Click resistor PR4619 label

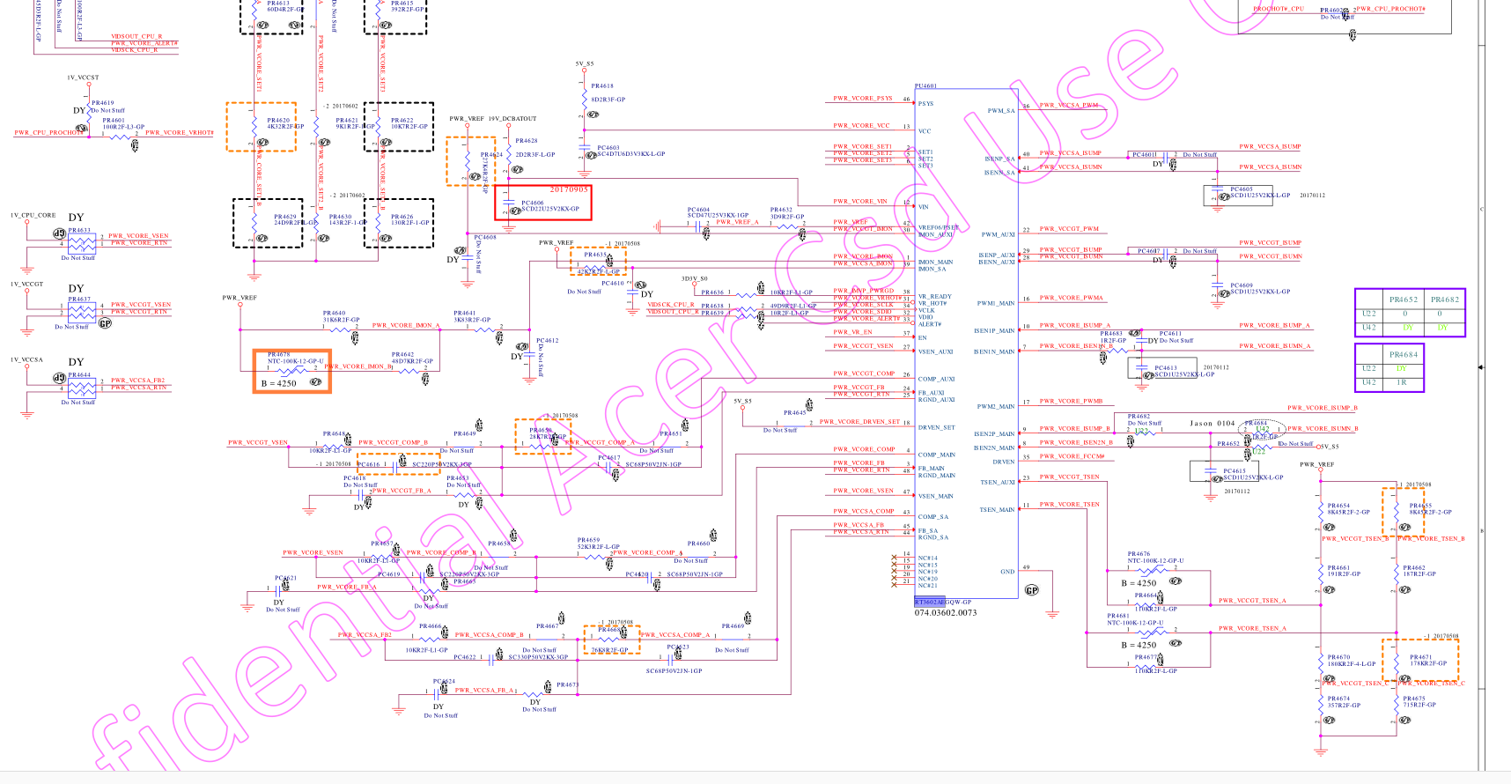click(102, 104)
